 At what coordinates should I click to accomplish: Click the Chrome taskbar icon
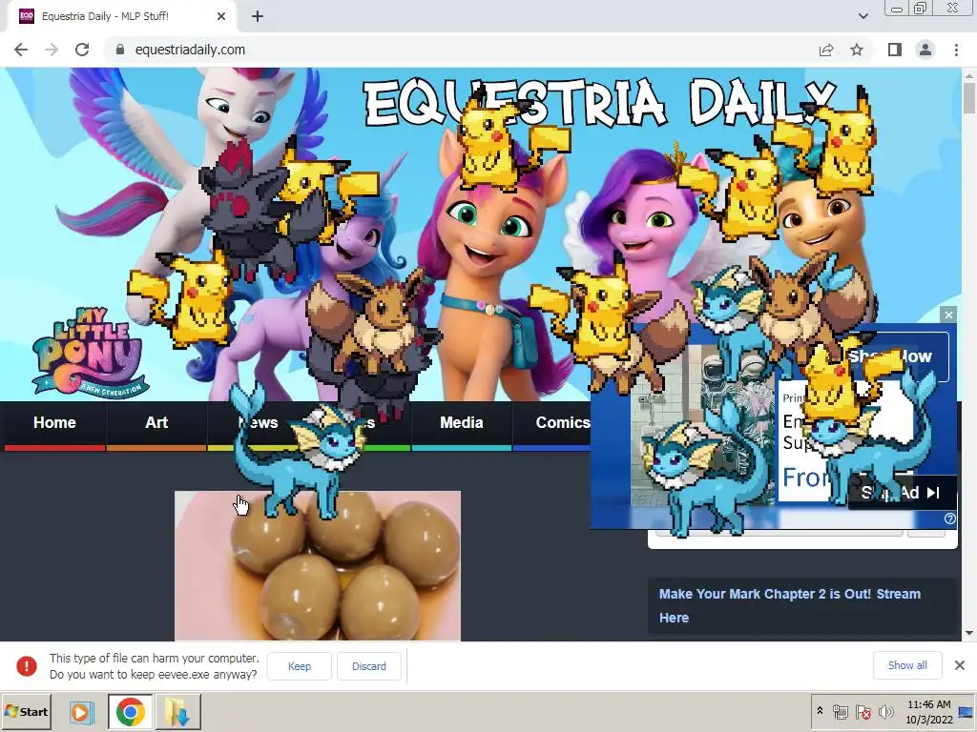(130, 712)
